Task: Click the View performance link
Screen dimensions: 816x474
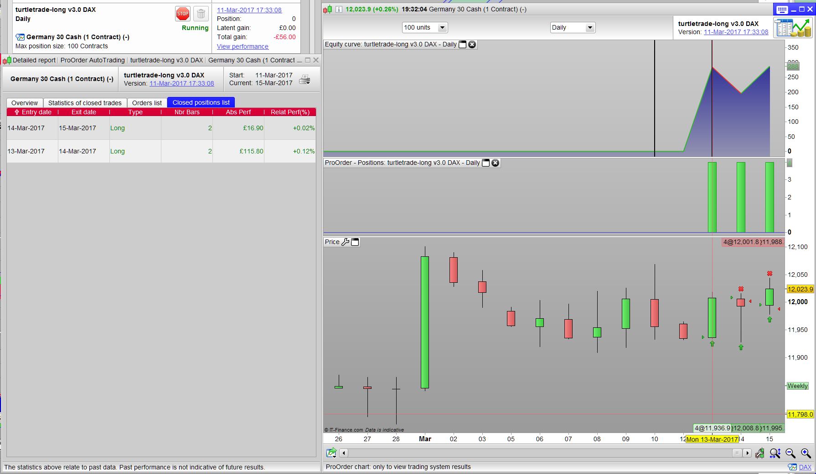Action: [x=243, y=46]
